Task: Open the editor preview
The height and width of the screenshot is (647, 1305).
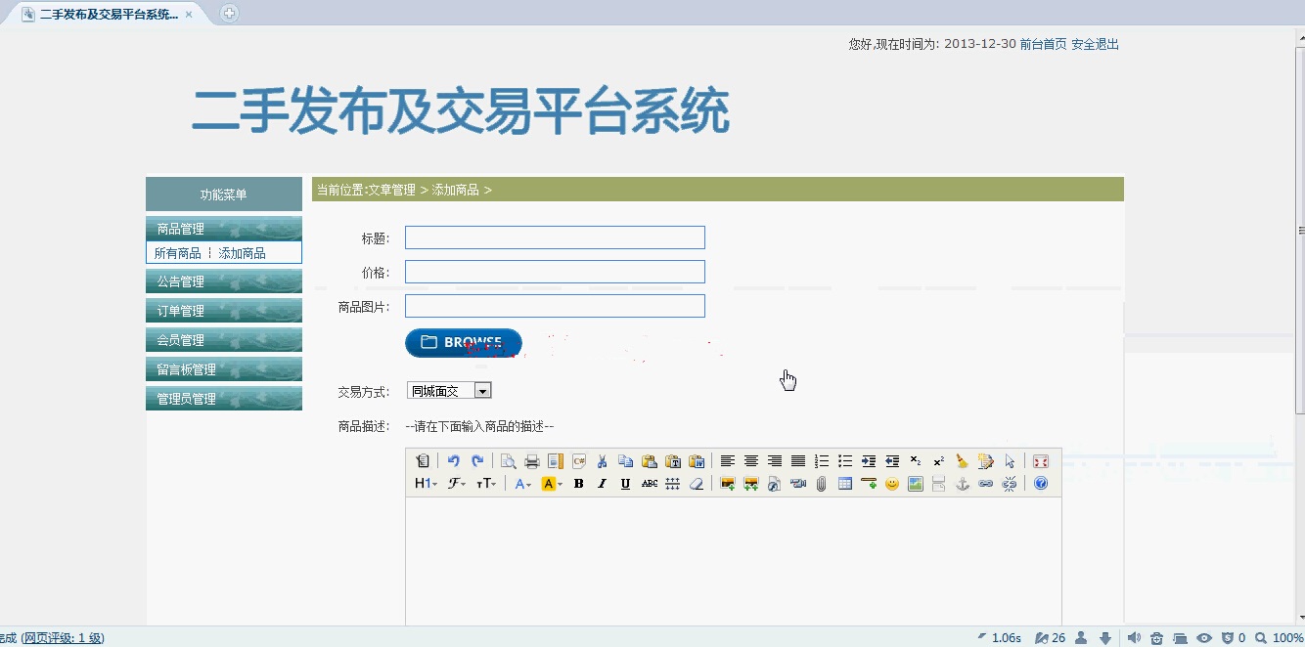Action: pos(509,461)
